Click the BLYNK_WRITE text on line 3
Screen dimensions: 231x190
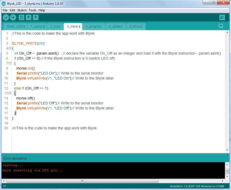[x=24, y=43]
